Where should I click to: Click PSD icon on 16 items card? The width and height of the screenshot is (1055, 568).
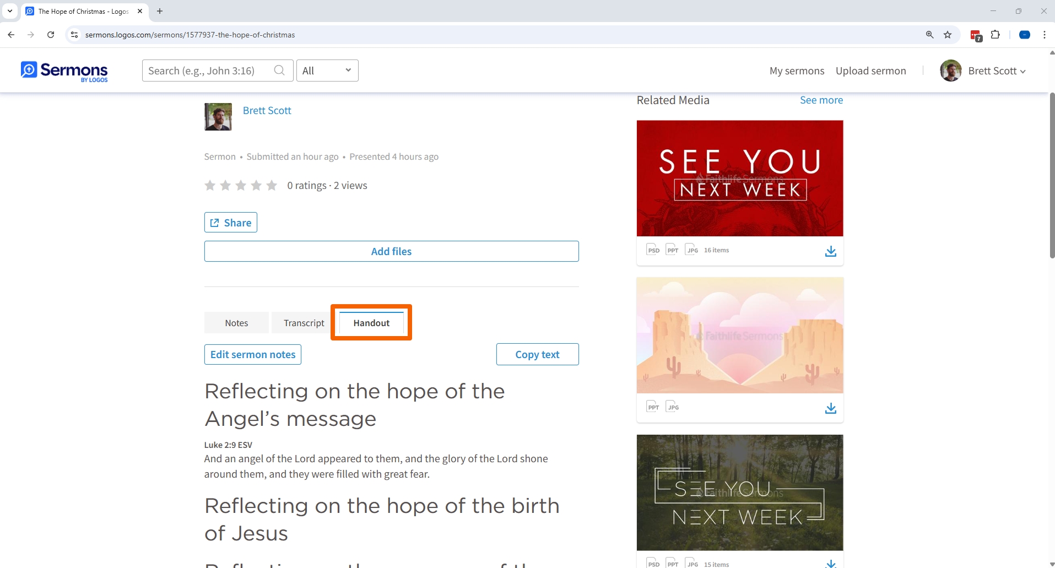click(653, 250)
